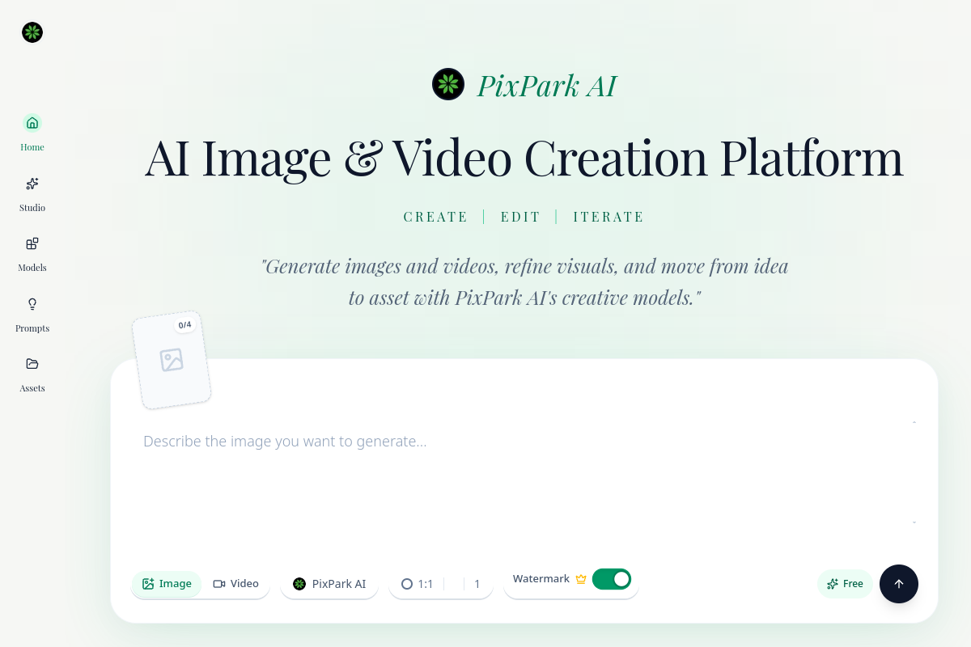971x647 pixels.
Task: Switch to the Video mode tab
Action: coord(235,584)
